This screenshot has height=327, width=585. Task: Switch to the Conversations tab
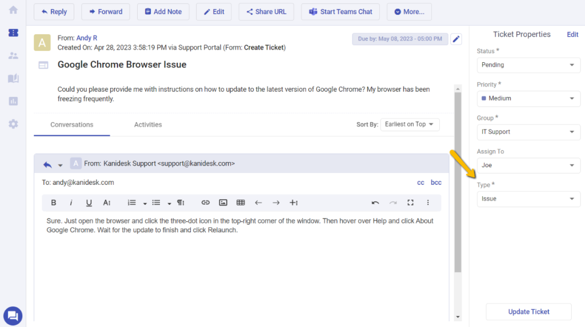(x=71, y=125)
